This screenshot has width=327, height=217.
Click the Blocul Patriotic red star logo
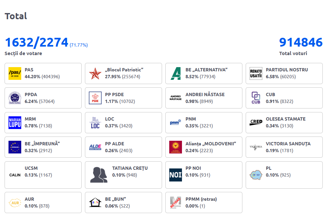[x=95, y=73]
